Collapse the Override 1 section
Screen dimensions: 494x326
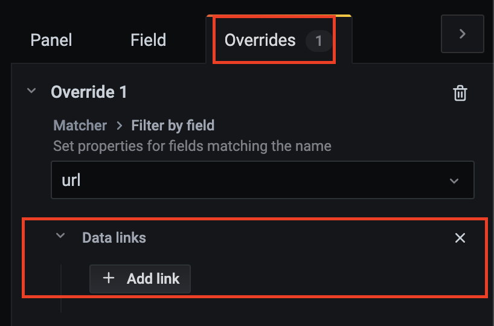(31, 92)
